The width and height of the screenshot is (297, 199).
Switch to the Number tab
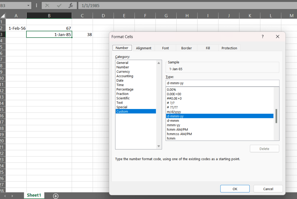[x=122, y=48]
